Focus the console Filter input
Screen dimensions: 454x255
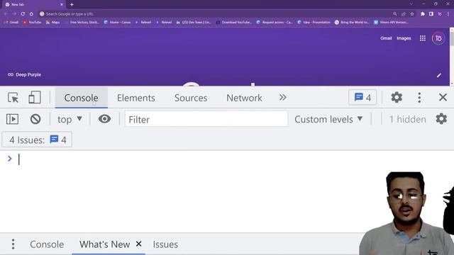click(206, 119)
